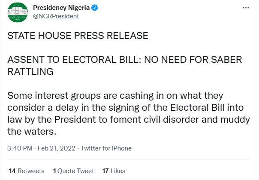
Task: Show the 17 Likes list
Action: pos(114,171)
